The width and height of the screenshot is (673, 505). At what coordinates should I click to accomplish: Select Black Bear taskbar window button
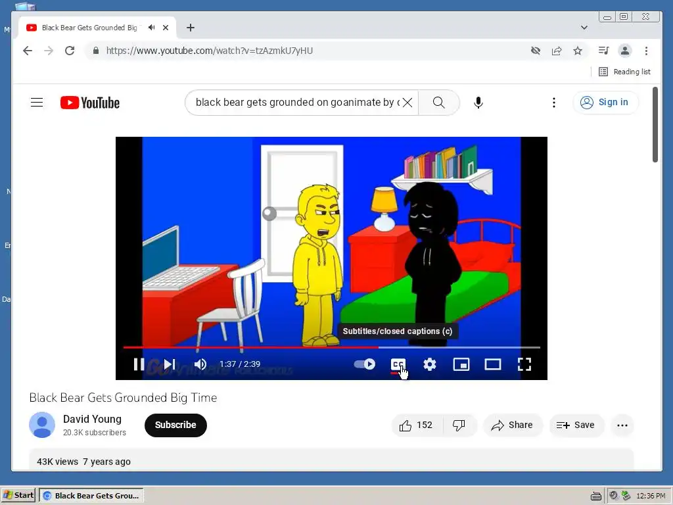tap(91, 495)
